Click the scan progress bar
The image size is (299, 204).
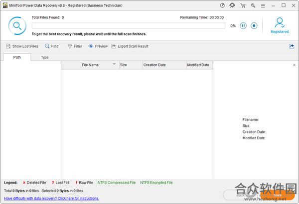[x=129, y=26]
